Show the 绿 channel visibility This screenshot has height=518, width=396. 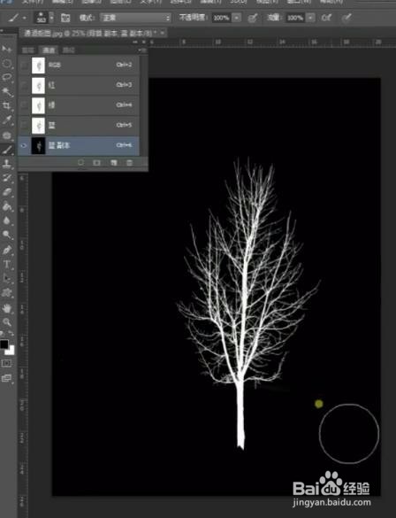pyautogui.click(x=24, y=105)
